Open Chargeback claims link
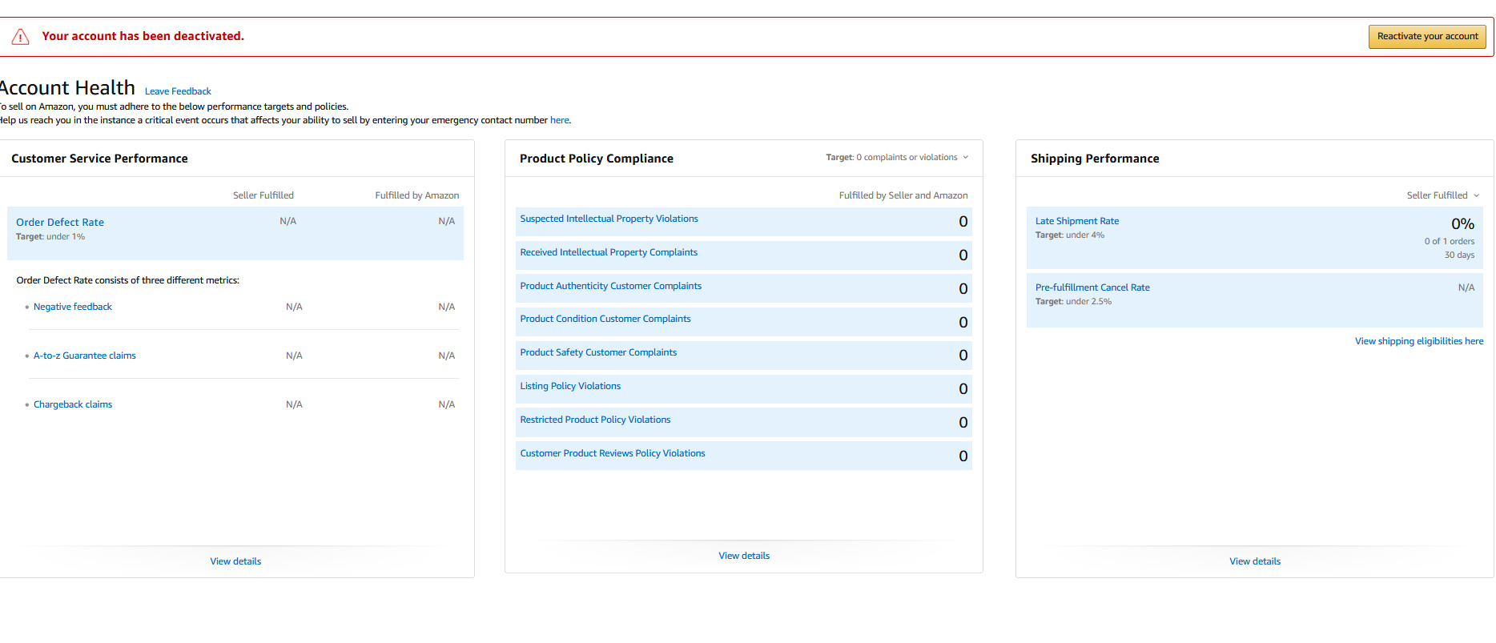The image size is (1496, 643). click(73, 404)
